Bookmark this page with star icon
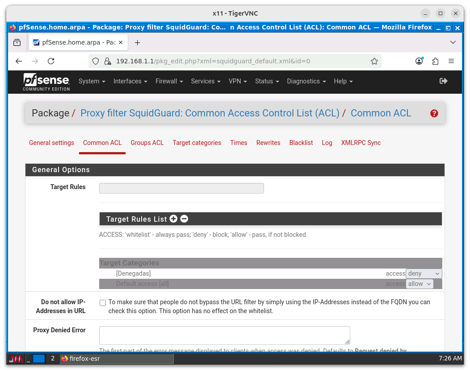Screen dimensions: 470x372 point(374,61)
